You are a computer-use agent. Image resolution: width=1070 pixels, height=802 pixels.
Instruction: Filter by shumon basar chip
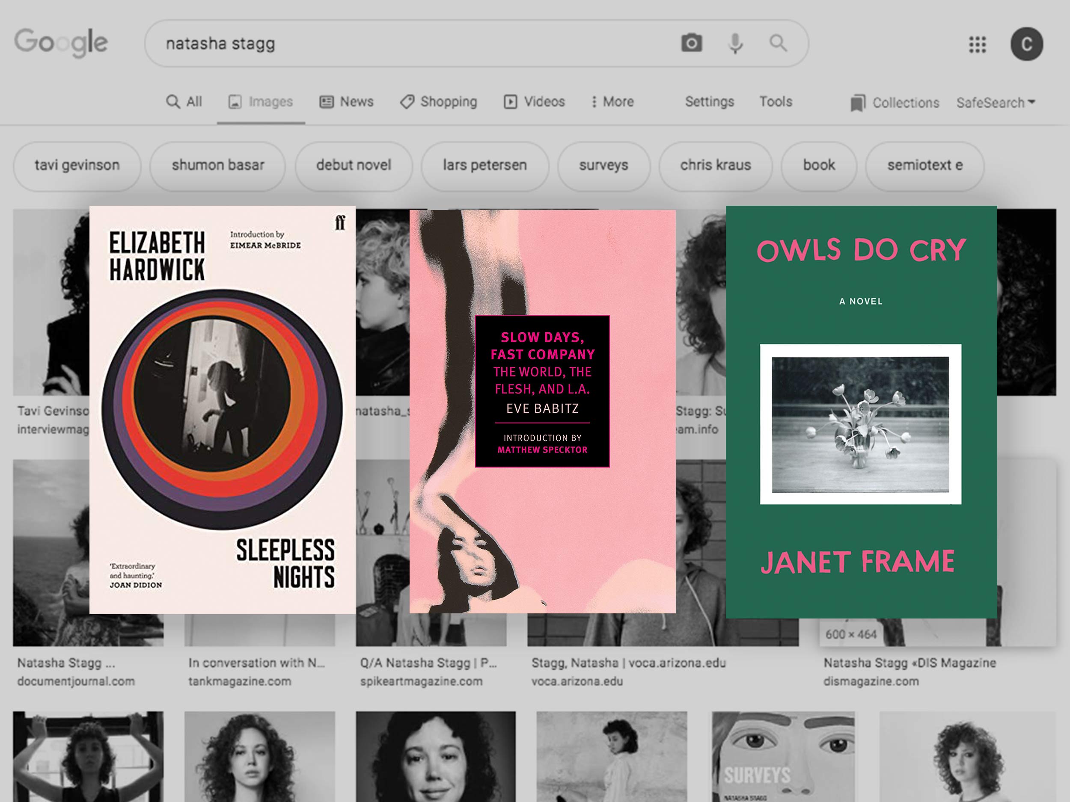(218, 166)
